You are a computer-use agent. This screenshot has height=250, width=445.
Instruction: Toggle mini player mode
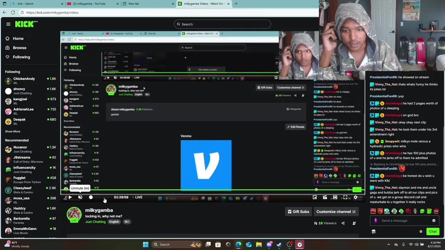coord(315,197)
